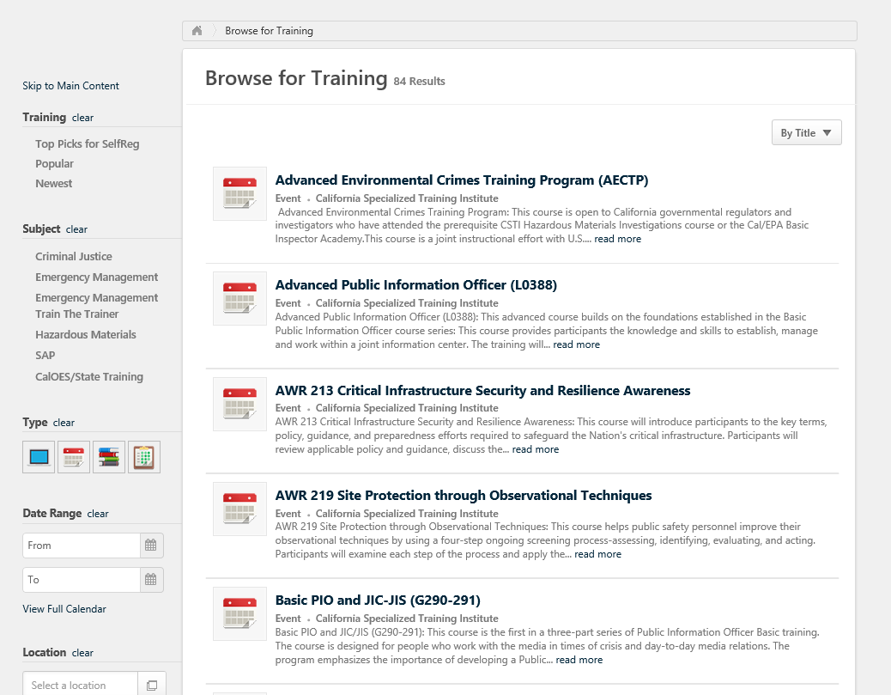Viewport: 891px width, 695px height.
Task: Select the clipboard test type filter
Action: coord(143,456)
